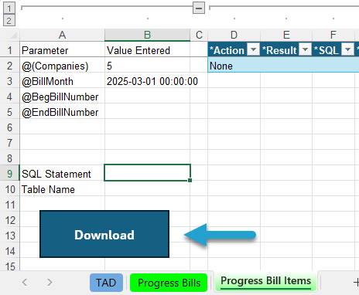Click the '@(Companies)' cell

62,66
